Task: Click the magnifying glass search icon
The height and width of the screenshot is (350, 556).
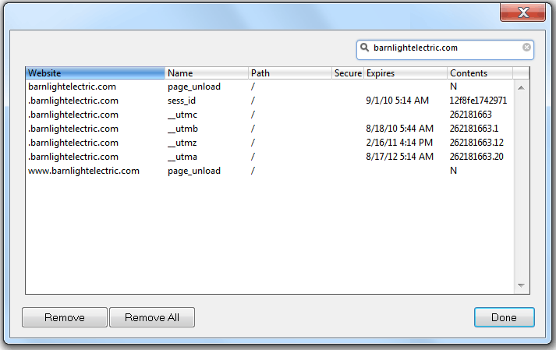Action: pos(365,48)
